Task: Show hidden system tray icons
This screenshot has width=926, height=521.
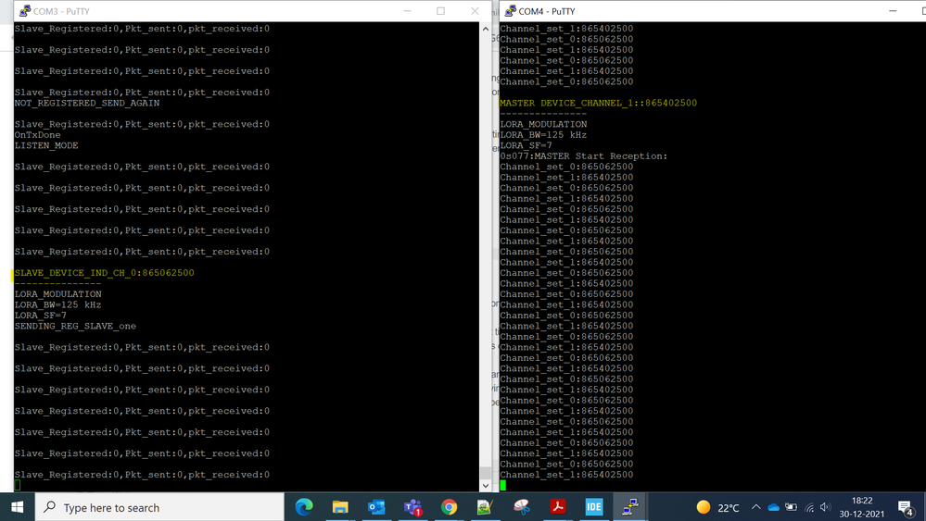Action: tap(756, 507)
